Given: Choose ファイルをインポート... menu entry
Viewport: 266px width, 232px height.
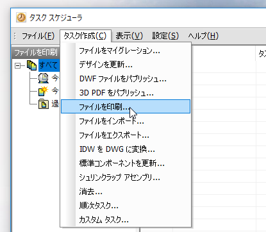Looking at the screenshot, I should (126, 121).
